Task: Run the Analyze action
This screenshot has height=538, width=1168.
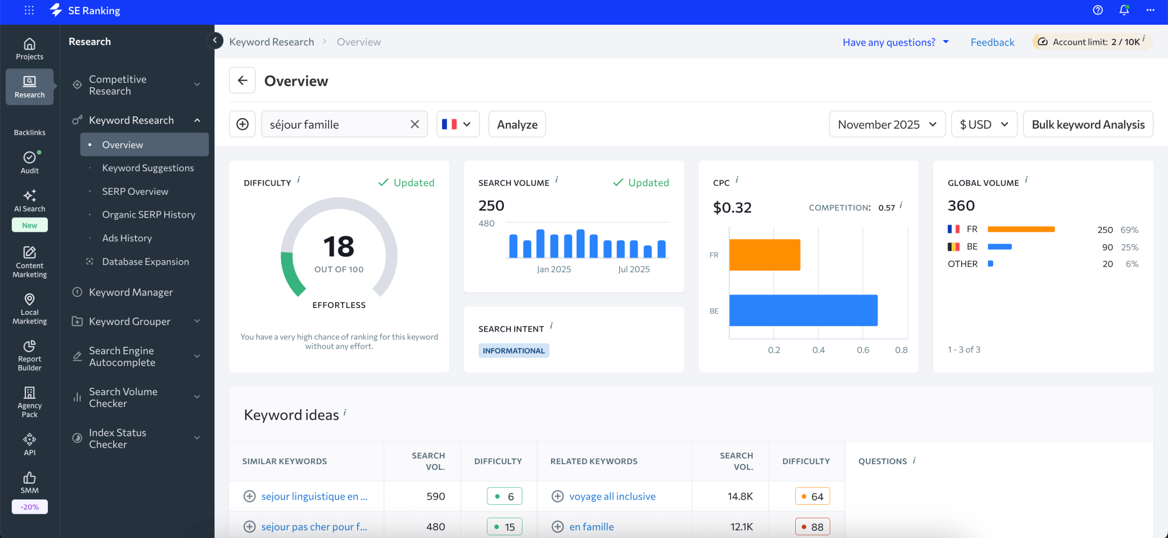Action: [516, 124]
